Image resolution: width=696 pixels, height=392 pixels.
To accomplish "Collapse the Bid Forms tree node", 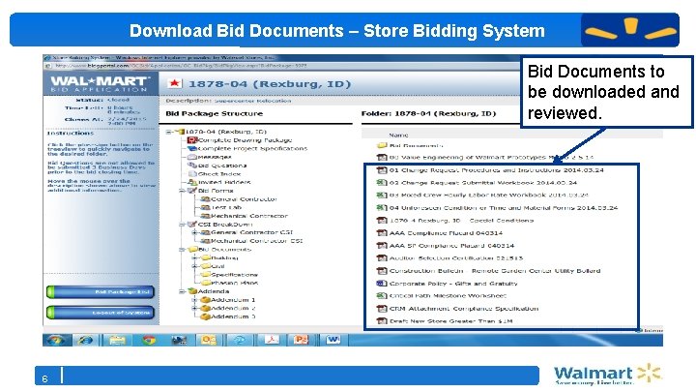I will click(x=182, y=191).
